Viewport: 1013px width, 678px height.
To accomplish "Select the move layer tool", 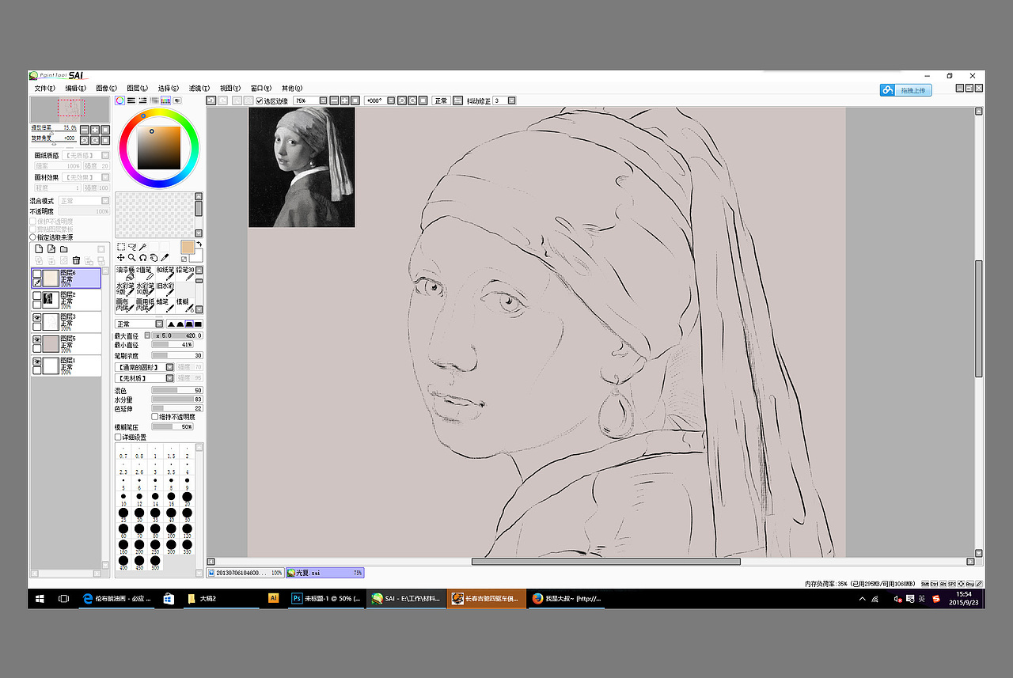I will click(121, 258).
